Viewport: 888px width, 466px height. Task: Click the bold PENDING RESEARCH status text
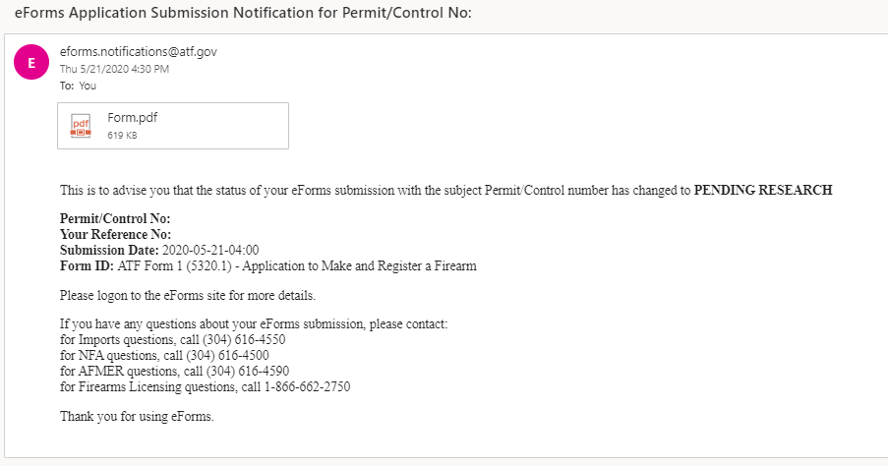pyautogui.click(x=763, y=191)
